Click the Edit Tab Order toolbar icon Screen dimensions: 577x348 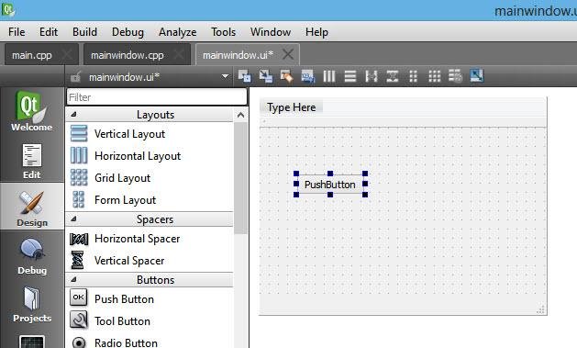pos(307,76)
